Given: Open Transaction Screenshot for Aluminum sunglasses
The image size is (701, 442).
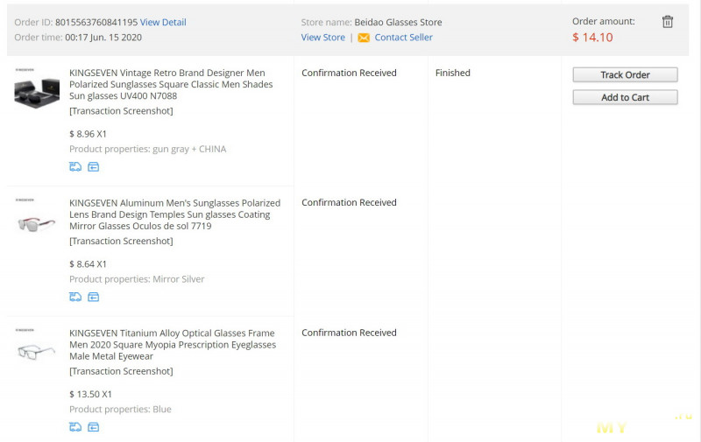Looking at the screenshot, I should pos(121,241).
